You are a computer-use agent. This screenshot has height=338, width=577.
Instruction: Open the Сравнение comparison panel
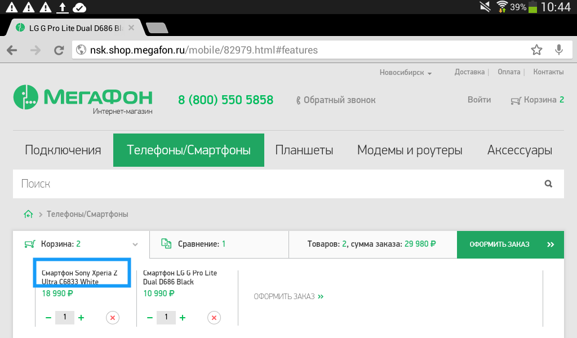tap(193, 244)
